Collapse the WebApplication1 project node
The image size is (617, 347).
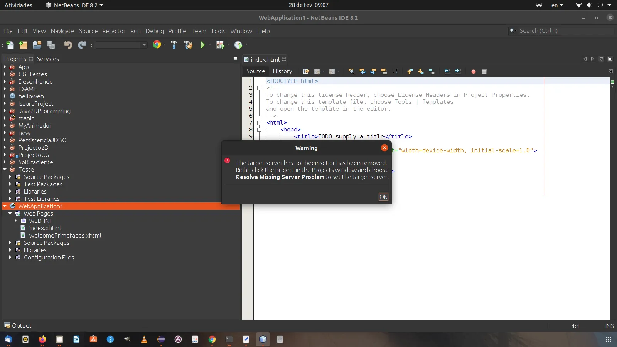pyautogui.click(x=5, y=206)
